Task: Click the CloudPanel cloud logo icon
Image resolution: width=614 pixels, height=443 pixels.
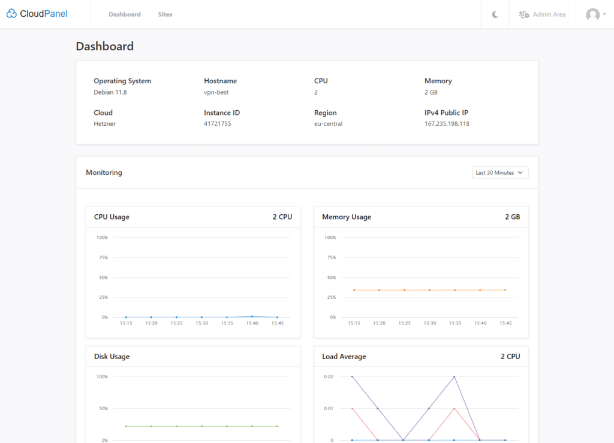Action: click(x=11, y=13)
